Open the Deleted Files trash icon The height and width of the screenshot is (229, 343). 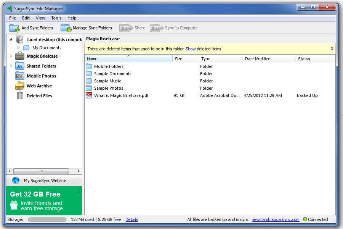pyautogui.click(x=20, y=96)
